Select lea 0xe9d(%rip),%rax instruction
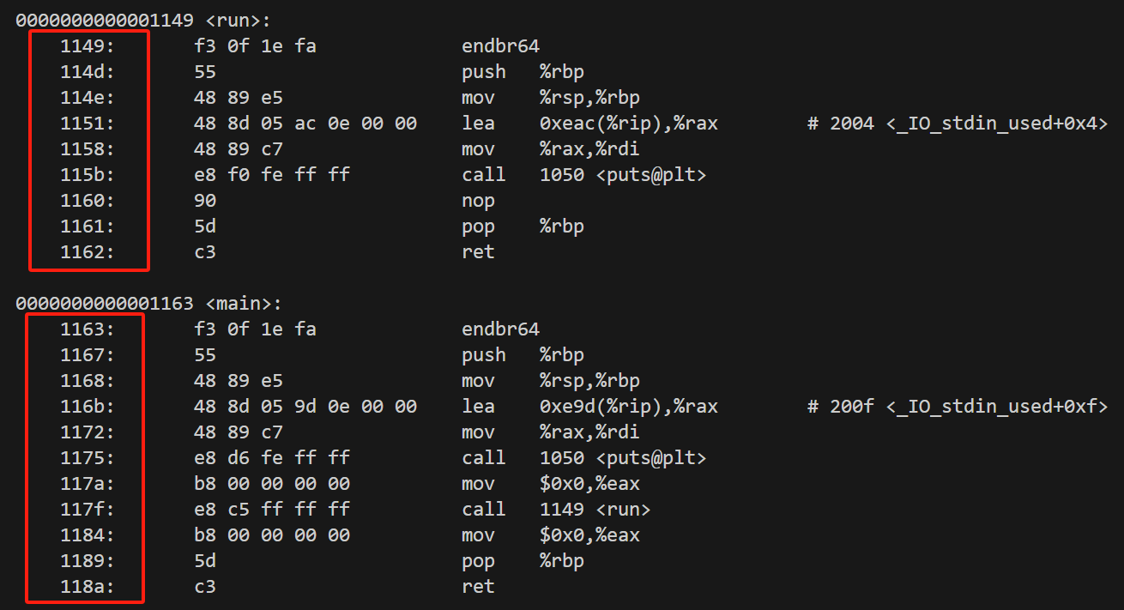 (589, 406)
